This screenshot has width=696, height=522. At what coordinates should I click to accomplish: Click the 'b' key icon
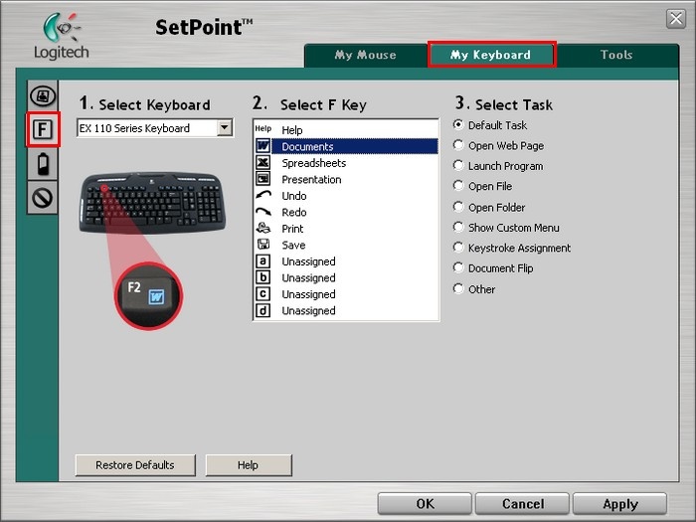(262, 277)
